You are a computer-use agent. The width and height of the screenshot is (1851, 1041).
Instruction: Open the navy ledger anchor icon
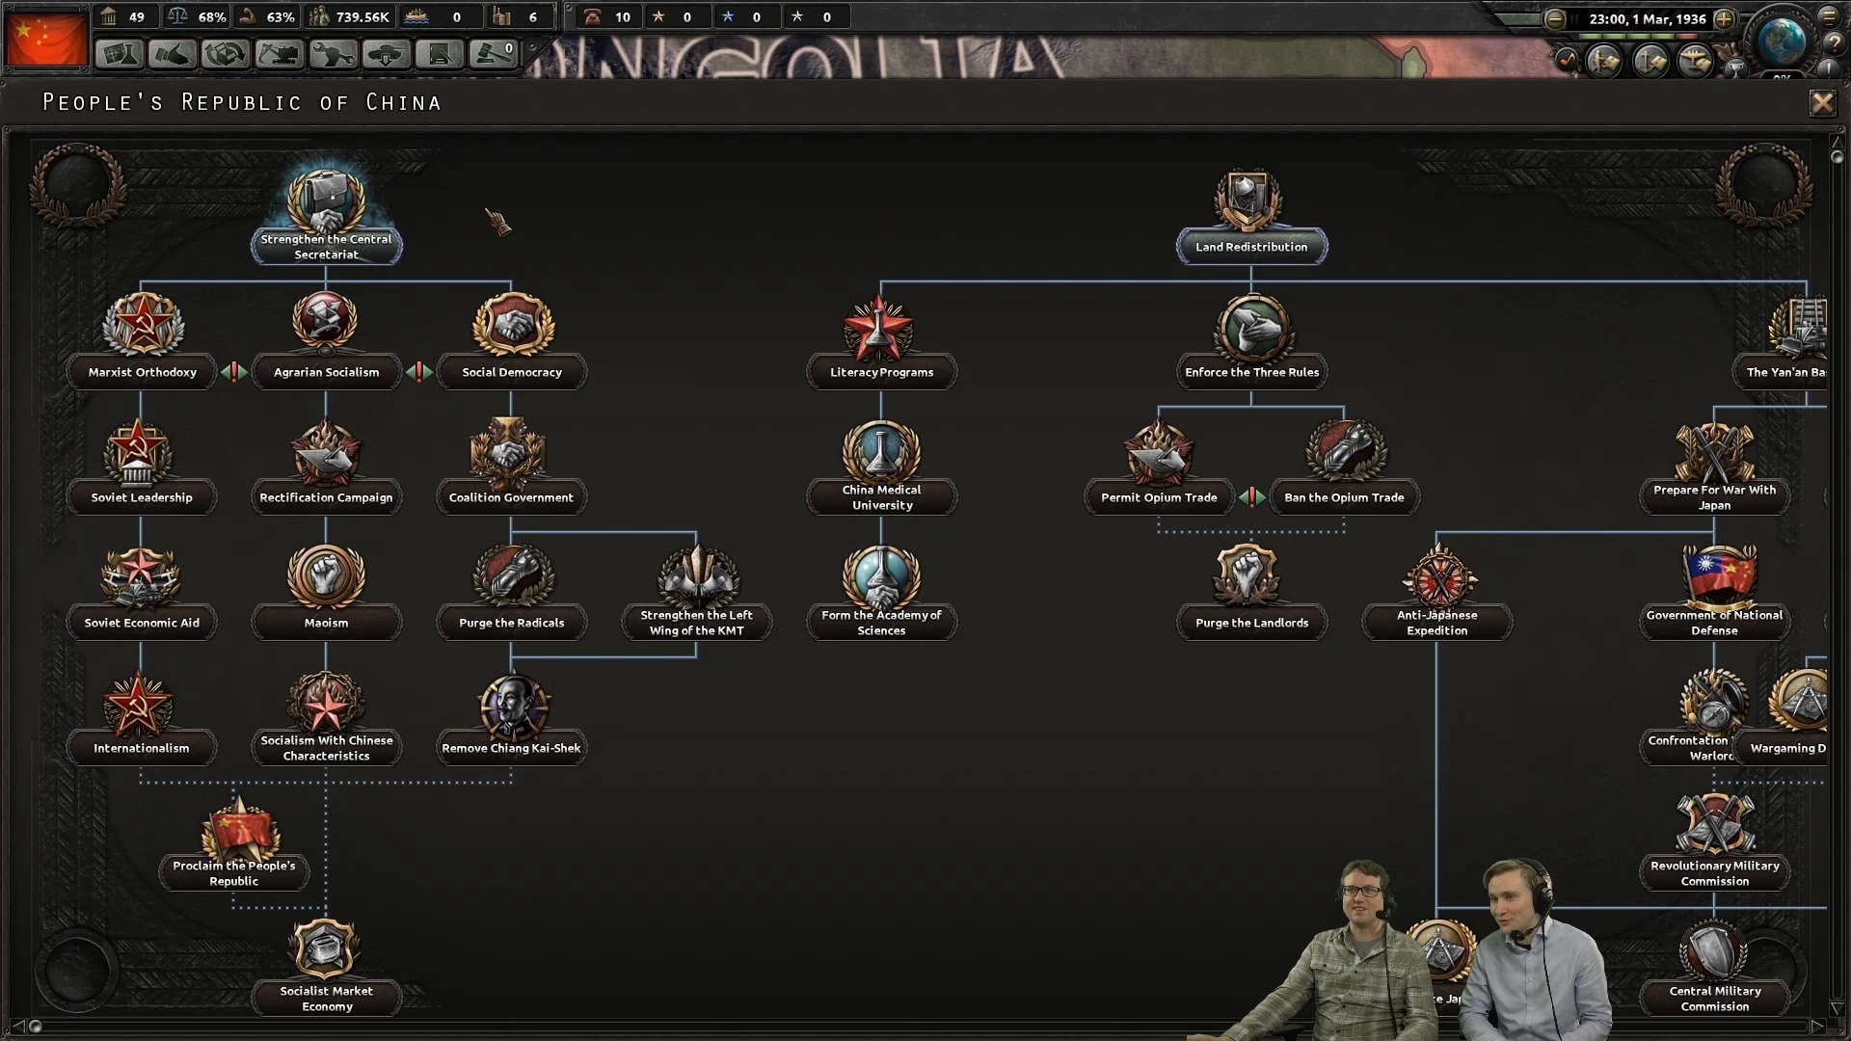(x=1650, y=62)
